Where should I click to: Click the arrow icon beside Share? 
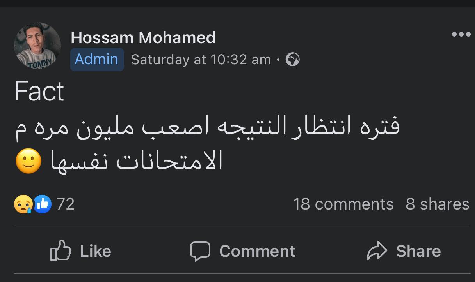click(x=377, y=251)
